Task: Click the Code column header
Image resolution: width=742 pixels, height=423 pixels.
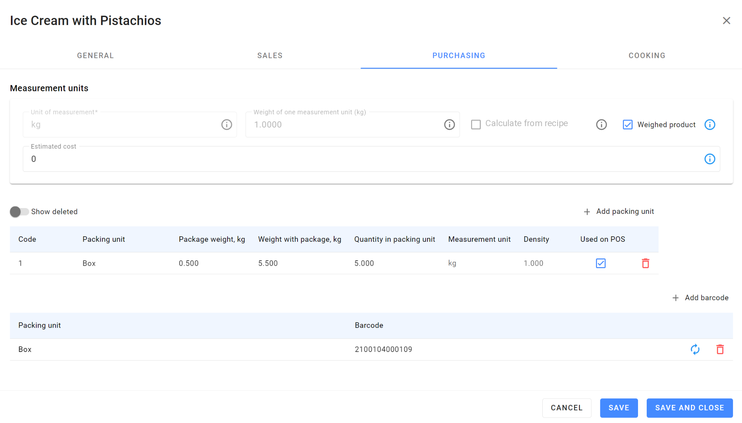Action: [x=27, y=239]
